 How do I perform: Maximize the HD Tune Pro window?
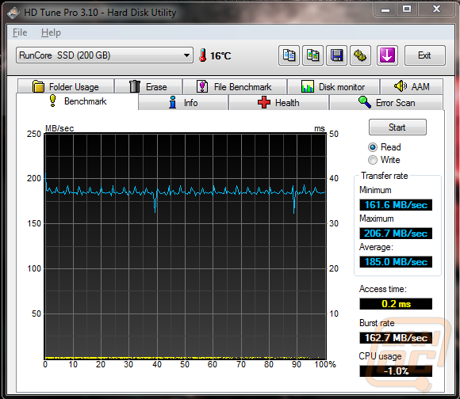407,9
